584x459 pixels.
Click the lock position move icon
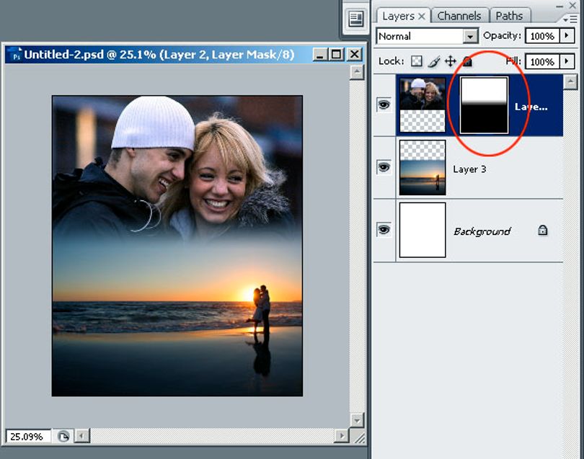point(451,61)
